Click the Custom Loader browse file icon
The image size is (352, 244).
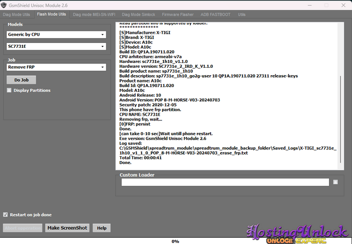(335, 182)
